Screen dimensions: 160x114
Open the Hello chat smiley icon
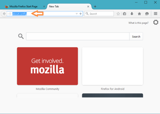(x=147, y=14)
